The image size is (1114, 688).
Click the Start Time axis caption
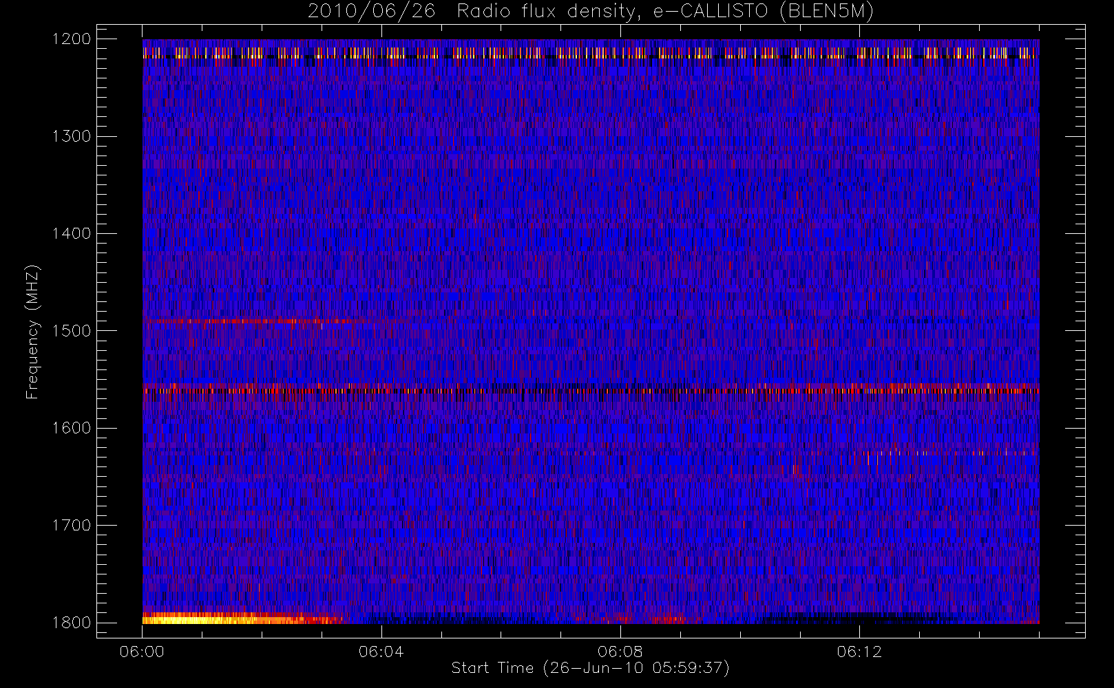590,668
